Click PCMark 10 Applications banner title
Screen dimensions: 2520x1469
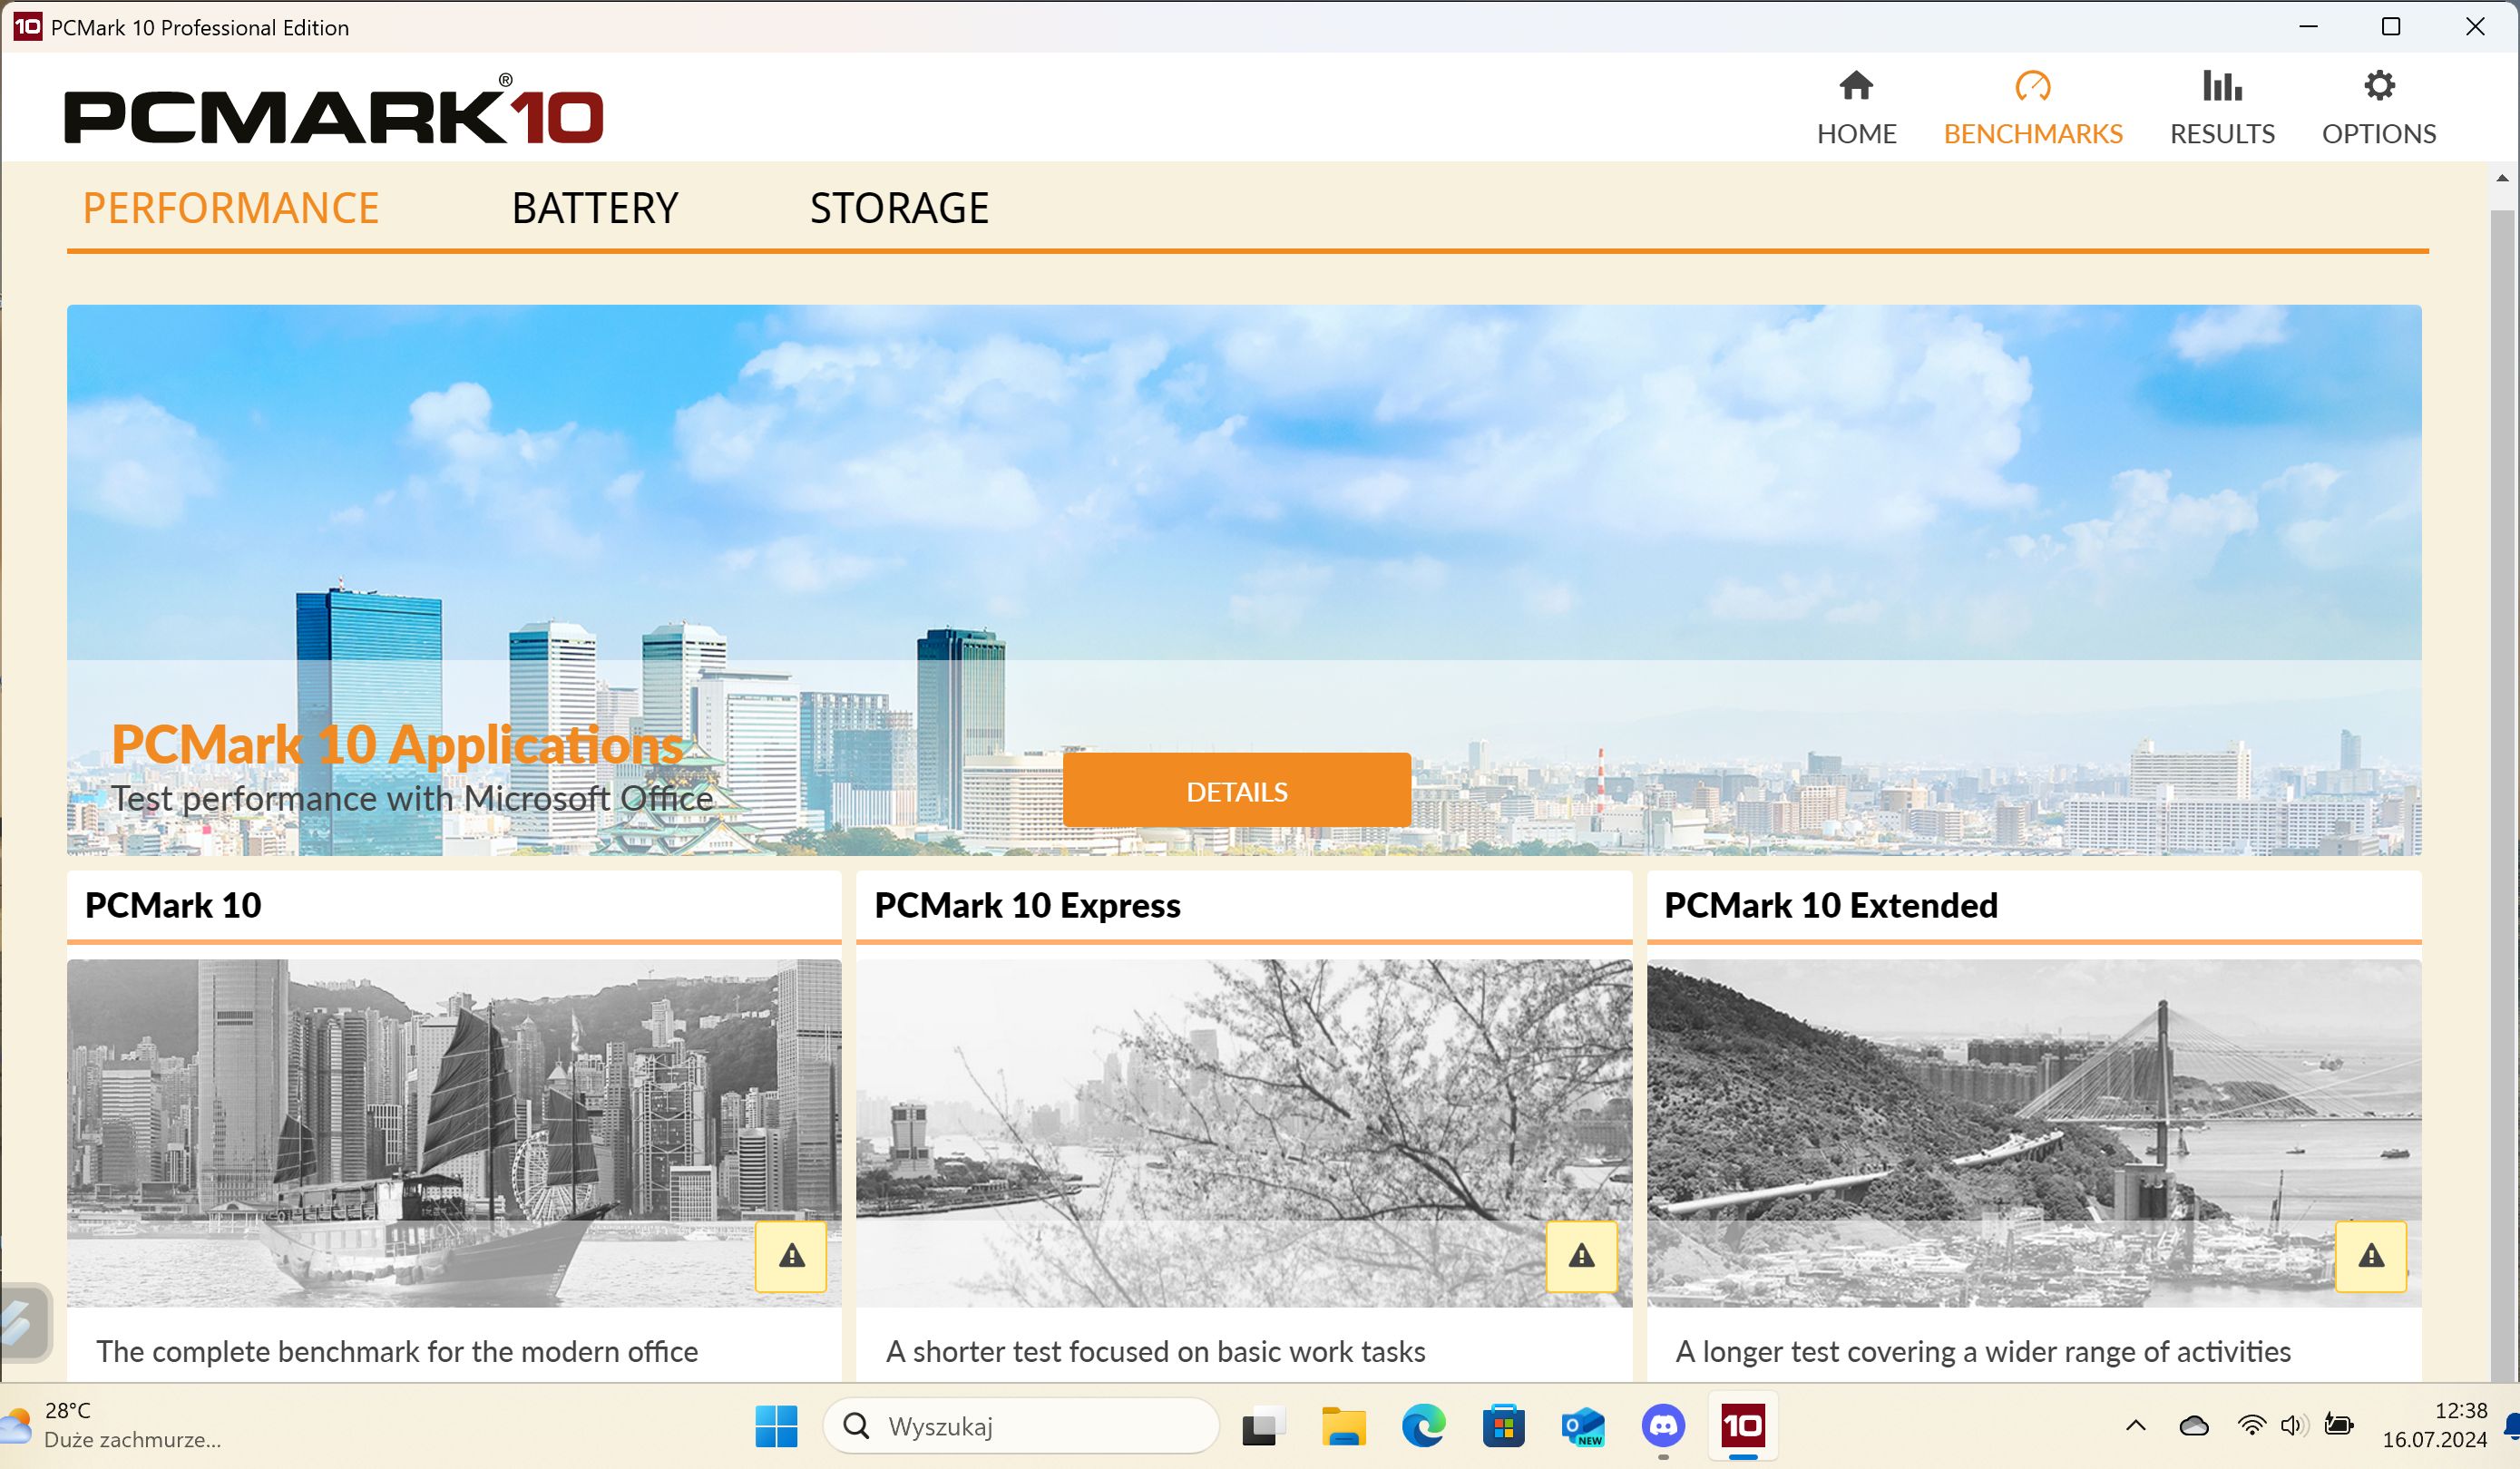pyautogui.click(x=397, y=745)
